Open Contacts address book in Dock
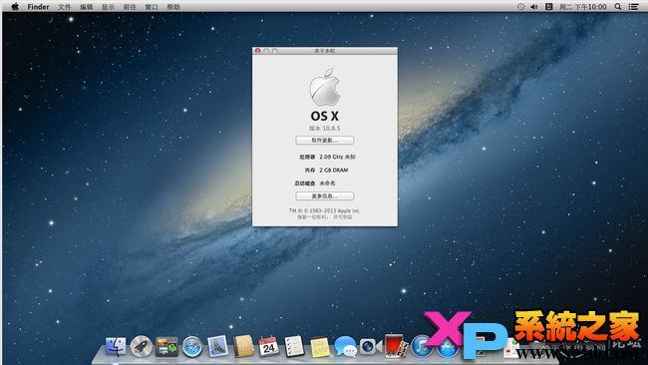Viewport: 648px width, 365px height. (x=244, y=346)
